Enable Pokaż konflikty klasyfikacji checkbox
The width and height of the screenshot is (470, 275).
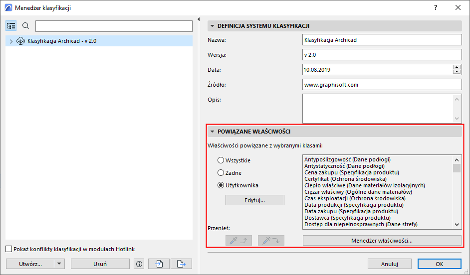9,249
